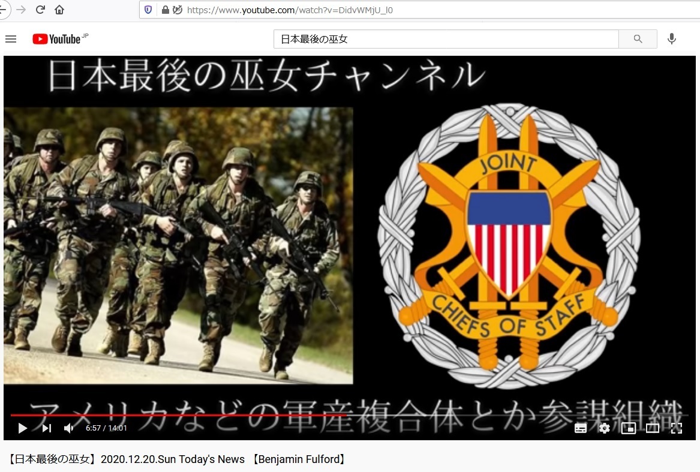This screenshot has width=700, height=472.
Task: Start voice search with microphone icon
Action: pos(671,40)
